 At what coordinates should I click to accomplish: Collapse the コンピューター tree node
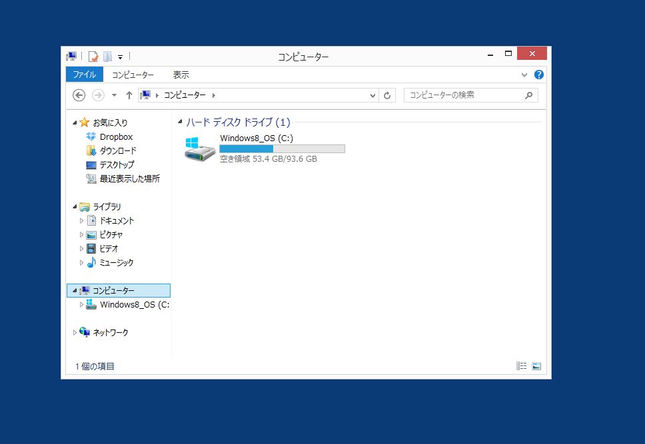pos(75,290)
